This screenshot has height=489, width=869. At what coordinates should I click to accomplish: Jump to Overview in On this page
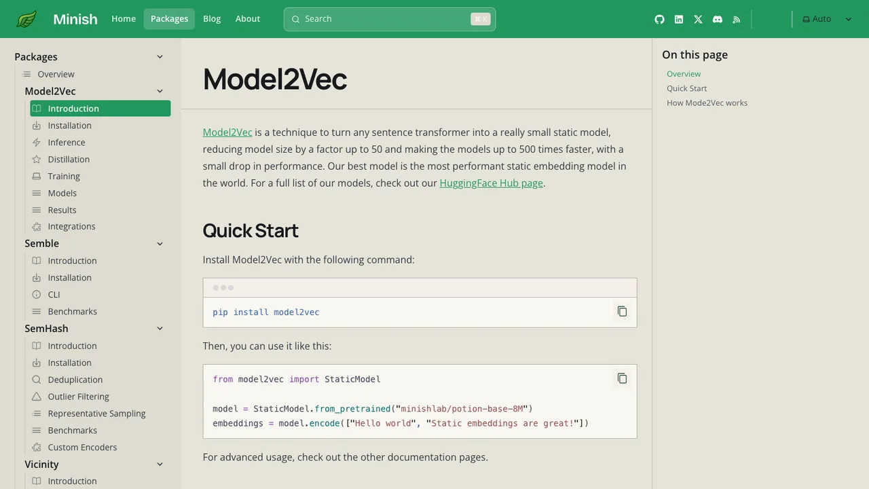pos(684,74)
